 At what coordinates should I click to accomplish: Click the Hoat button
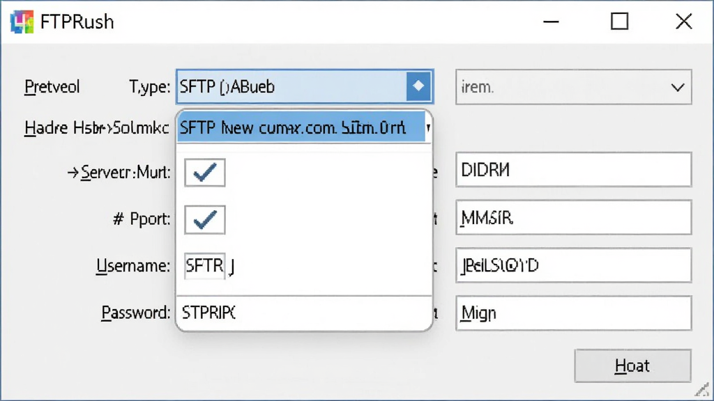[632, 365]
